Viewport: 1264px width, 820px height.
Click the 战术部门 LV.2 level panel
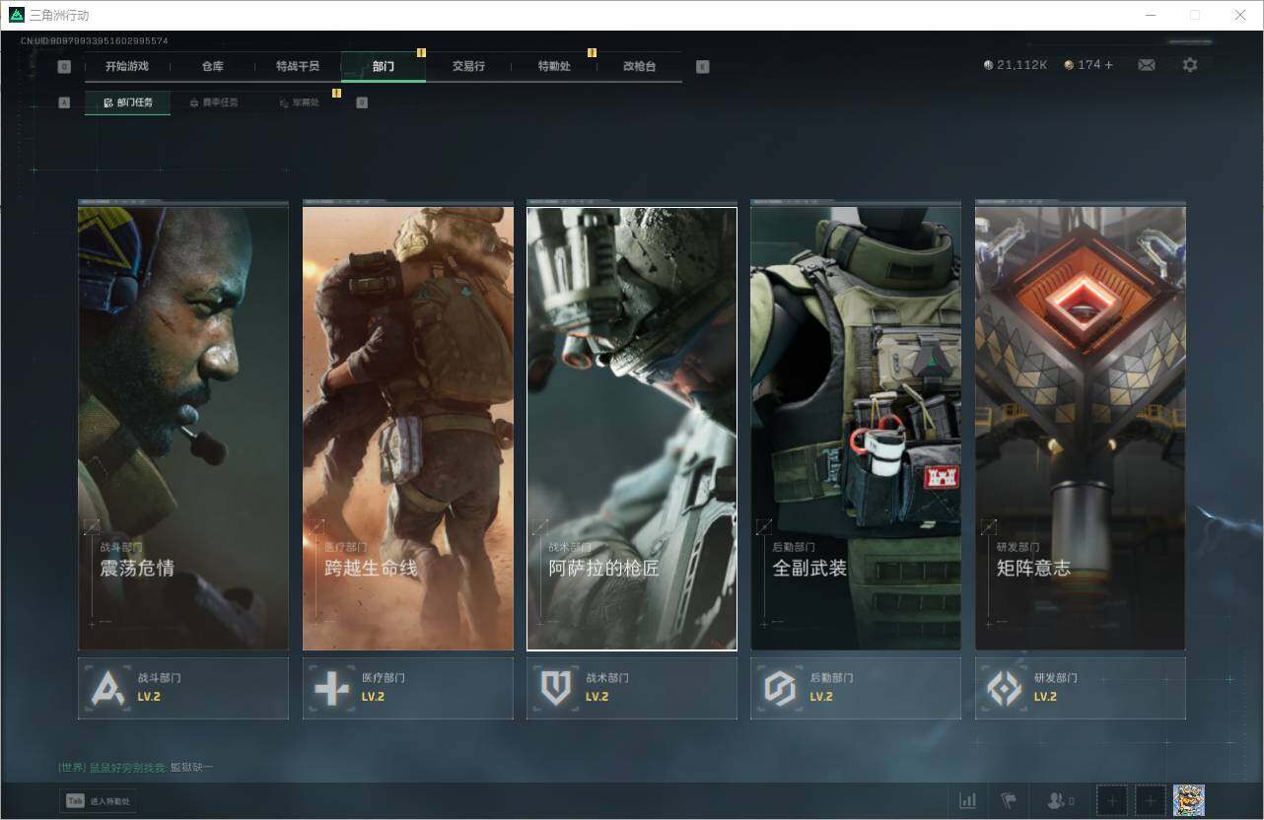(x=631, y=688)
